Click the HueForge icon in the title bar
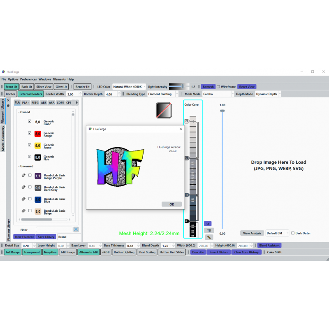The image size is (329, 329). point(4,72)
